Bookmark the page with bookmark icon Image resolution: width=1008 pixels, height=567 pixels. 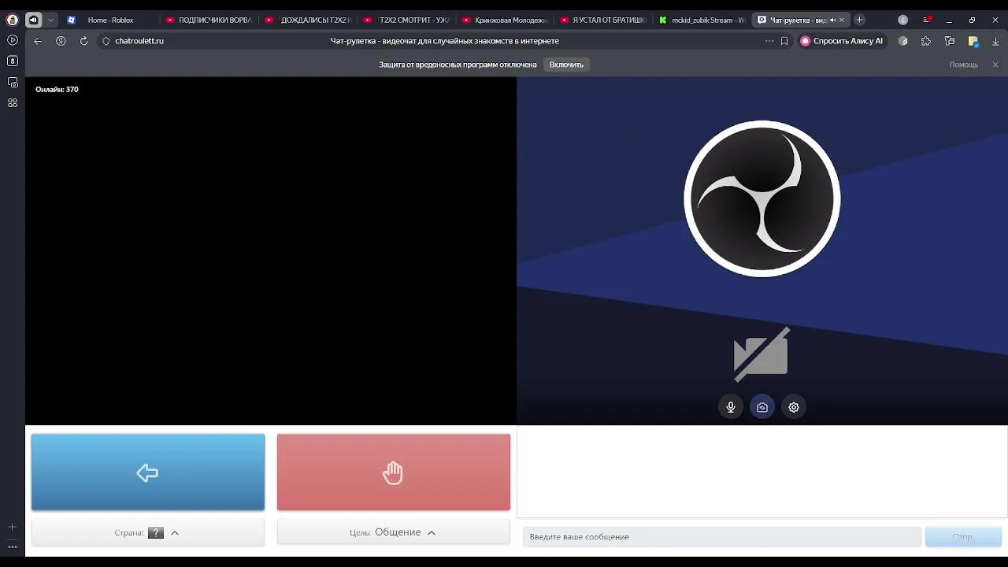pos(784,41)
